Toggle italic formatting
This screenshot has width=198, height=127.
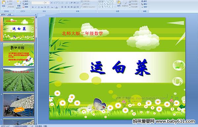coord(36,7)
